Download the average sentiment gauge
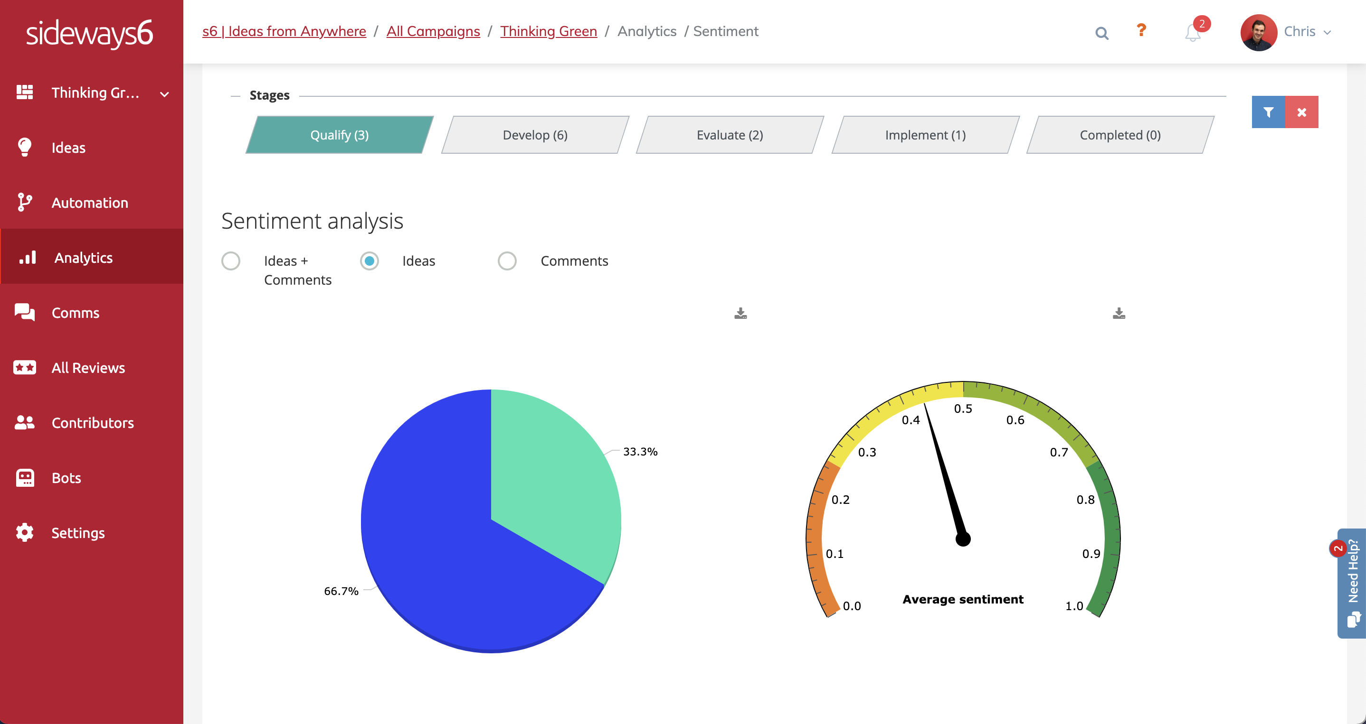 click(1119, 314)
